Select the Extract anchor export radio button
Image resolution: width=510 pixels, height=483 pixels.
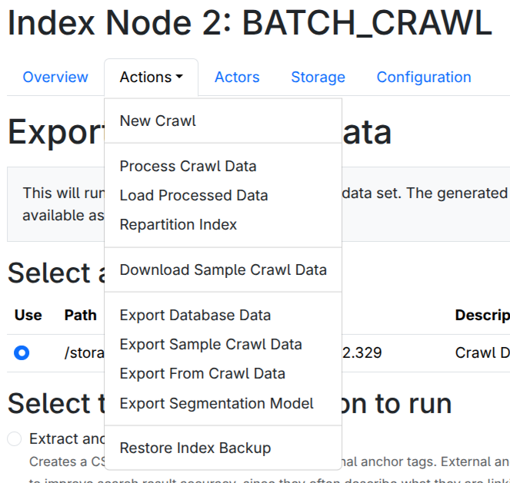[x=15, y=439]
